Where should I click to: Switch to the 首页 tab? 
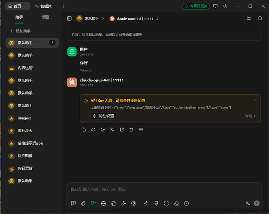click(x=18, y=6)
